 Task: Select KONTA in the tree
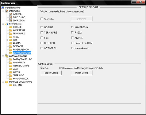(16, 72)
